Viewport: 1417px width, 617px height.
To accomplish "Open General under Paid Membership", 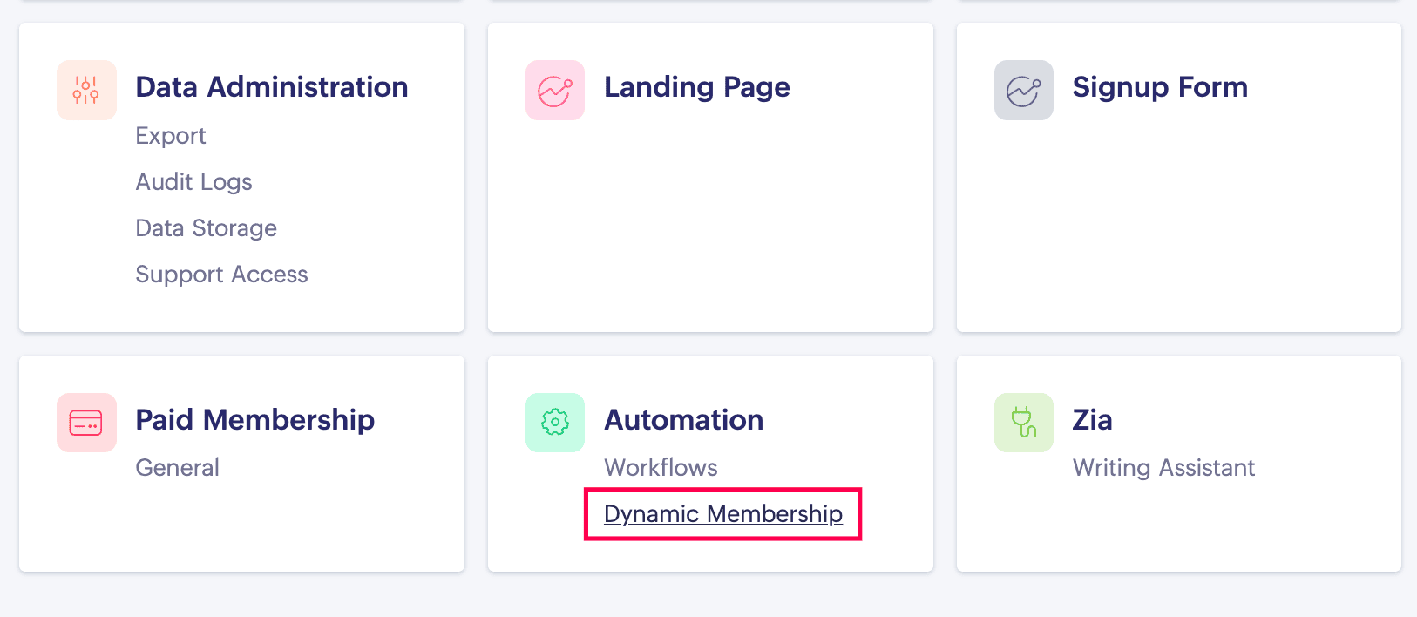I will pos(177,468).
